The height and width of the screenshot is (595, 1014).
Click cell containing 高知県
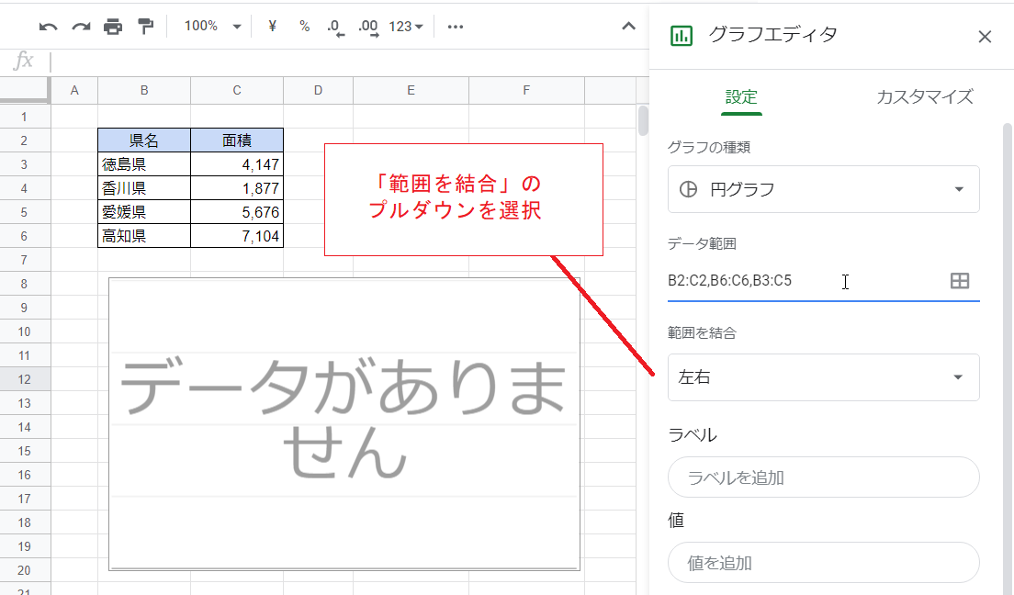tap(144, 236)
